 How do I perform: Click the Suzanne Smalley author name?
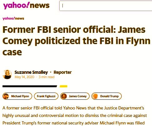click(x=31, y=72)
